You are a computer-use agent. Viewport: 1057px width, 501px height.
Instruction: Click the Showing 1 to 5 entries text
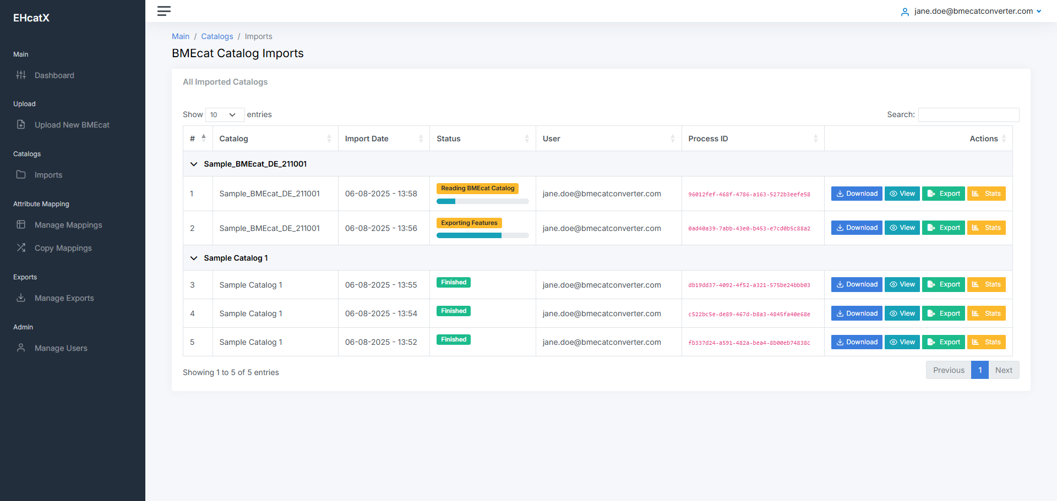coord(231,372)
